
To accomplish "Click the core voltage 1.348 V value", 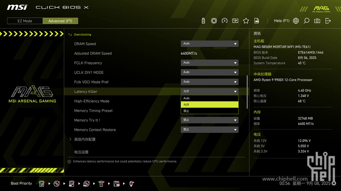I will tap(303, 96).
